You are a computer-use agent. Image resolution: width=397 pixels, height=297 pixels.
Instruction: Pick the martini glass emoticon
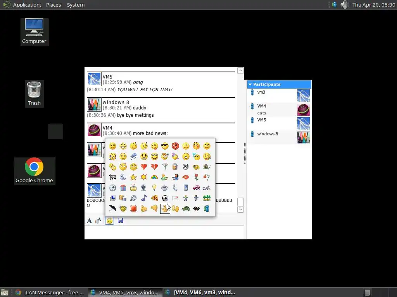pyautogui.click(x=165, y=167)
